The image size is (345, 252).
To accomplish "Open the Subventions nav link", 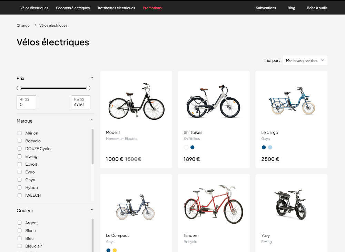I will [x=266, y=8].
